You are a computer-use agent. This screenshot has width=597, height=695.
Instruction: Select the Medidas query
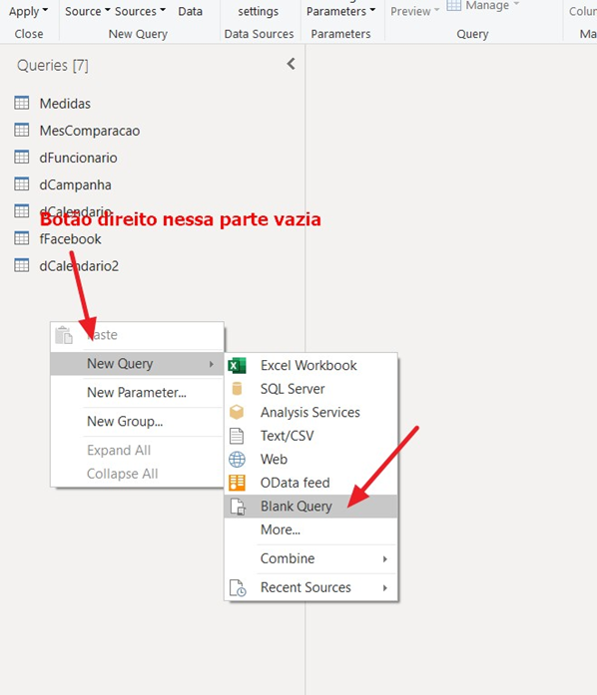point(65,104)
